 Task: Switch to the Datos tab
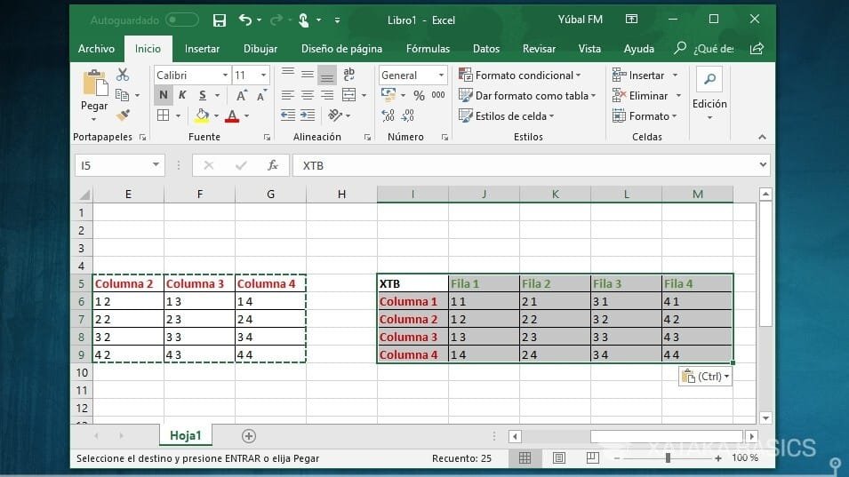(486, 49)
